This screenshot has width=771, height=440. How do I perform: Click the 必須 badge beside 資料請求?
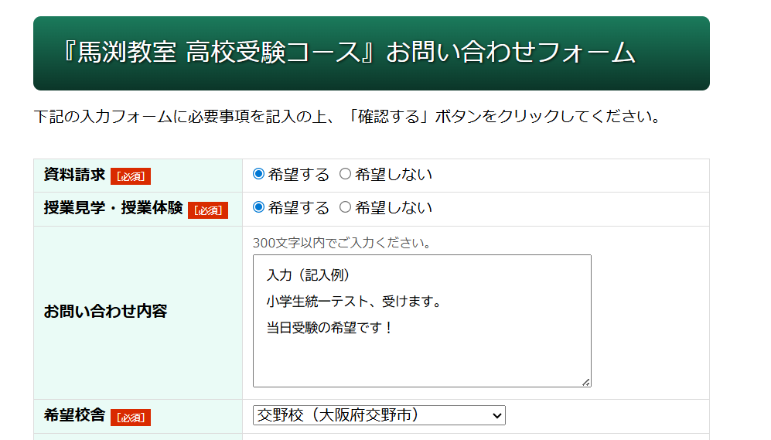point(131,176)
